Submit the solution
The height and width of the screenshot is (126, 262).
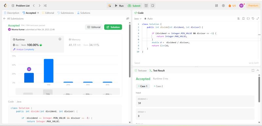[134, 6]
